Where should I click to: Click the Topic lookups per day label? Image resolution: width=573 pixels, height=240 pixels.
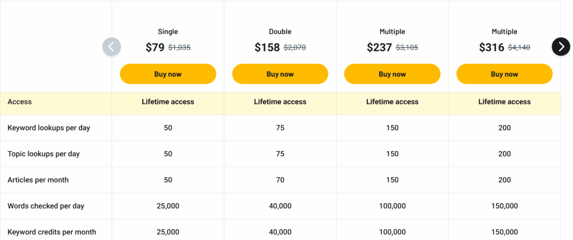pyautogui.click(x=43, y=154)
